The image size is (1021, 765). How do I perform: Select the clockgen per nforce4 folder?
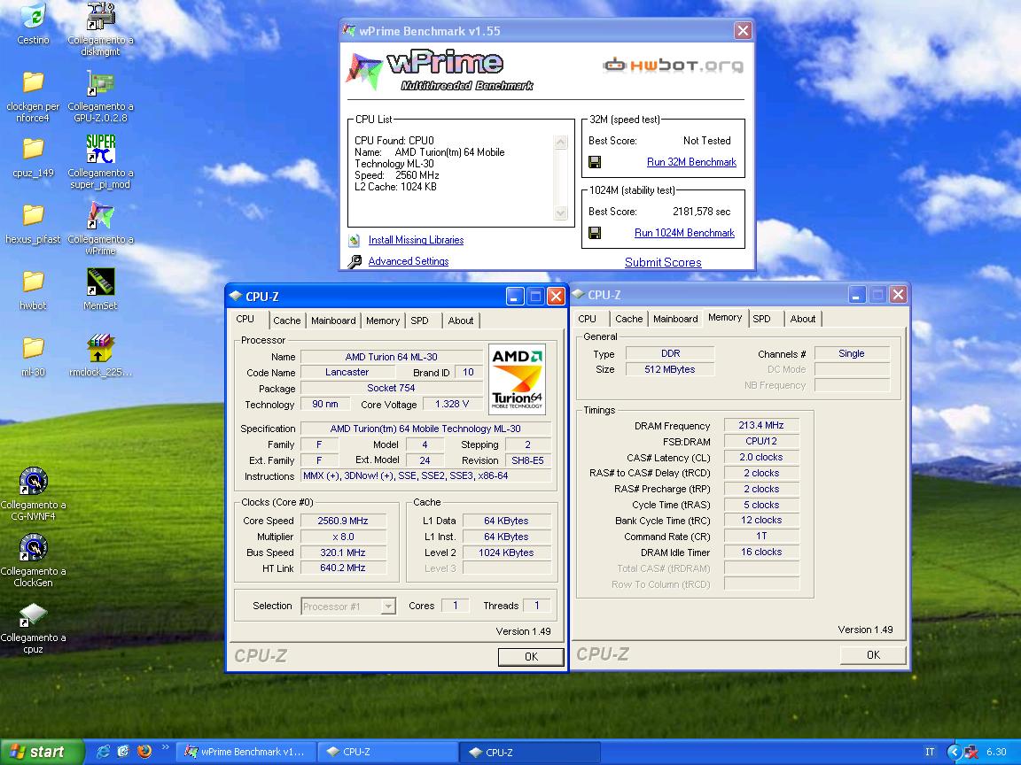coord(33,83)
